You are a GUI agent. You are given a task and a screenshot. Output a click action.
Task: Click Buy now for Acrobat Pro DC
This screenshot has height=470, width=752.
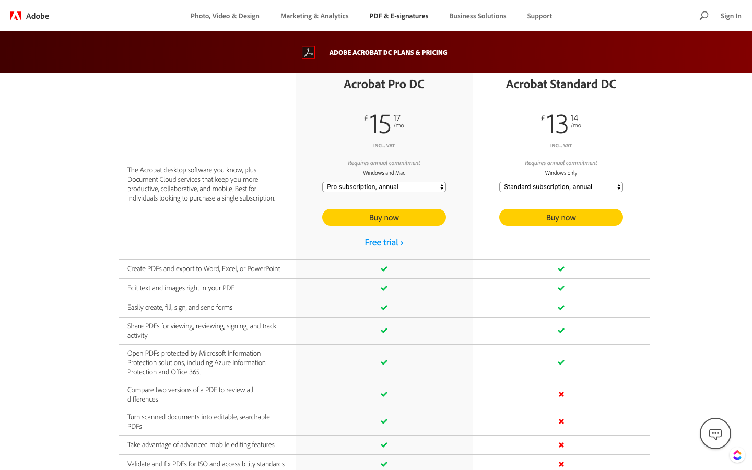tap(384, 217)
